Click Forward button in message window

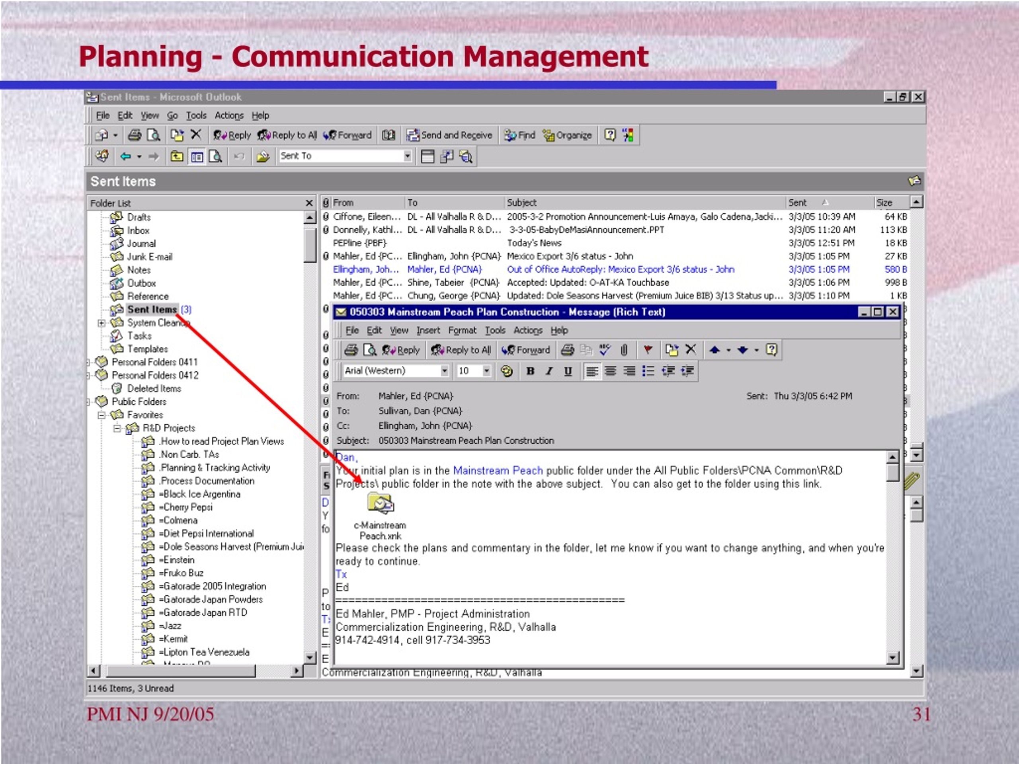(526, 350)
